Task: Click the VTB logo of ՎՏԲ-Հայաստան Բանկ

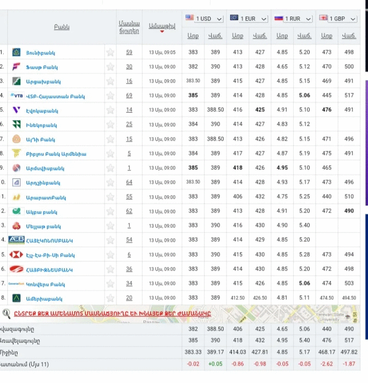Action: pos(16,95)
